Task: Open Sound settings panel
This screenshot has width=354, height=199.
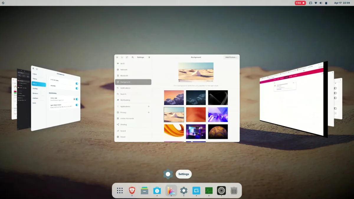Action: 133,131
